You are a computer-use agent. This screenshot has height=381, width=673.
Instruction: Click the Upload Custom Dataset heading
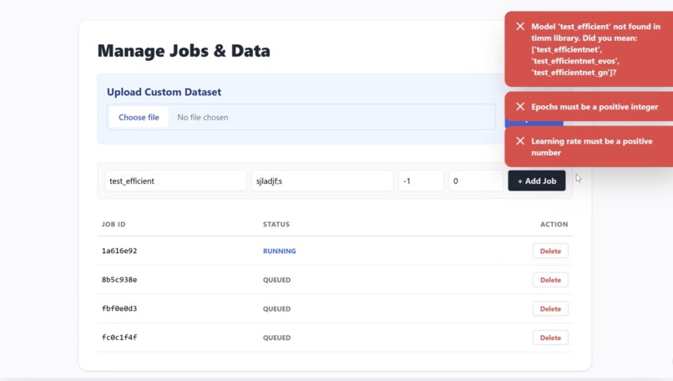pyautogui.click(x=164, y=92)
